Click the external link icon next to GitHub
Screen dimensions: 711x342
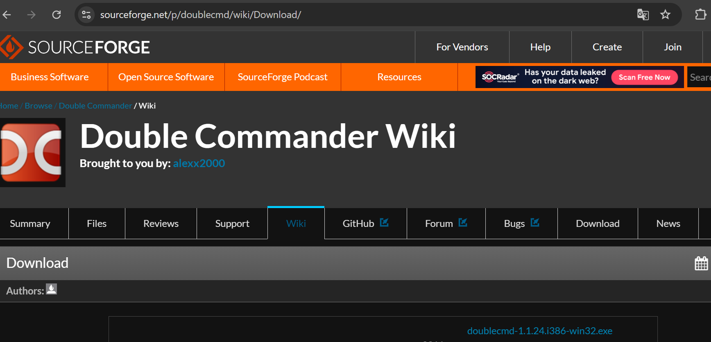click(x=384, y=222)
